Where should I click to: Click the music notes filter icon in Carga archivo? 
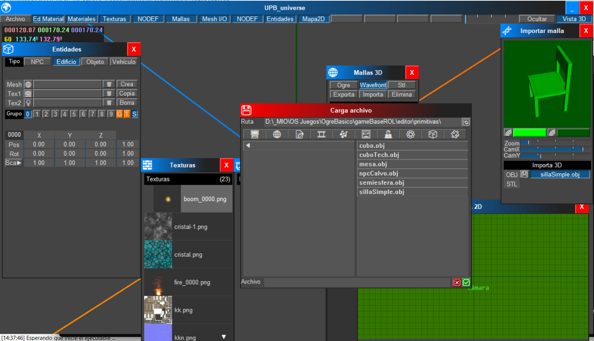tap(344, 134)
